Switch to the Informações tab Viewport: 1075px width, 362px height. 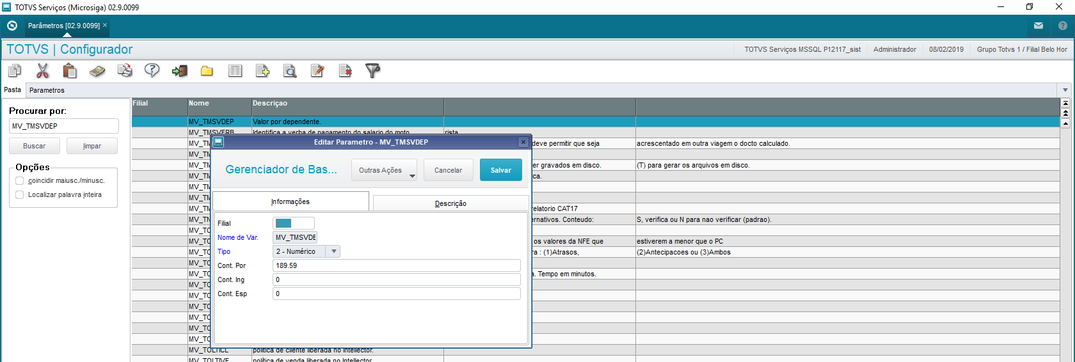(291, 201)
